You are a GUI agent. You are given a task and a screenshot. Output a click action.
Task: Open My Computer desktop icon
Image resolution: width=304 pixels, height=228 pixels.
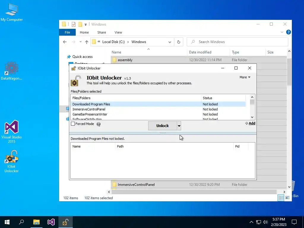click(x=12, y=12)
